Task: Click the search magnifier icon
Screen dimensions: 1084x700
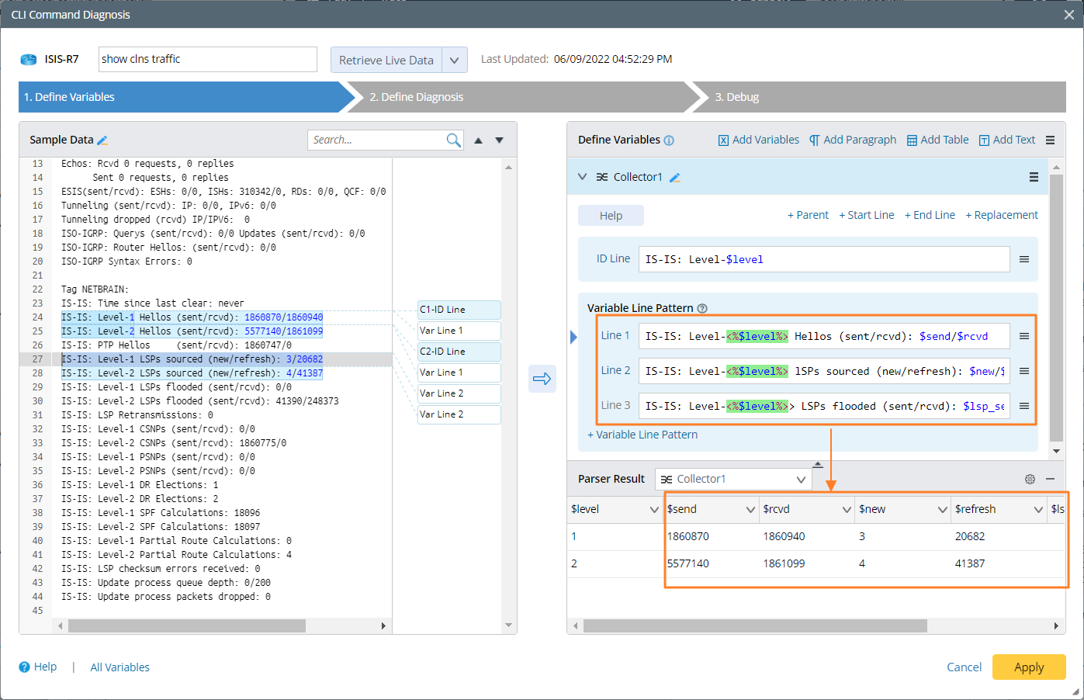Action: click(453, 140)
